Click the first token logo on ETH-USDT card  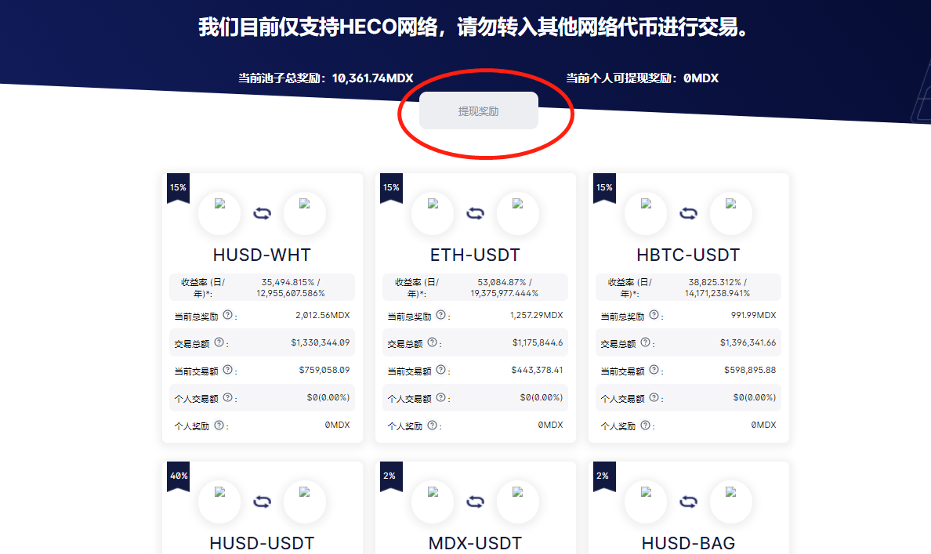(x=433, y=213)
